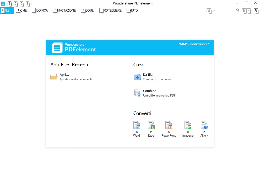Minimize the PDFelement window
The width and height of the screenshot is (260, 176).
tap(238, 3)
